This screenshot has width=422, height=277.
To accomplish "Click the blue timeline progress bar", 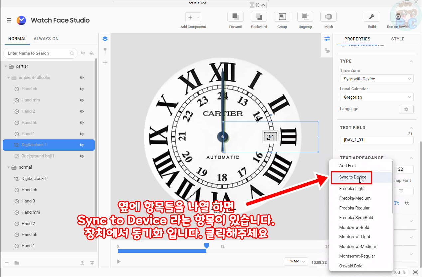I will 162,251.
